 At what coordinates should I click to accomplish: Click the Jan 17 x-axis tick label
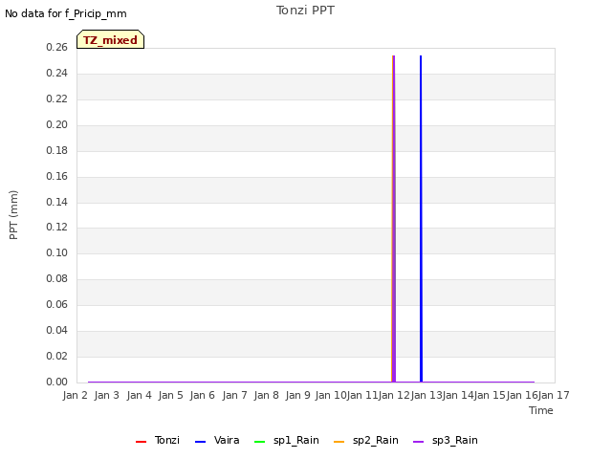pyautogui.click(x=554, y=395)
